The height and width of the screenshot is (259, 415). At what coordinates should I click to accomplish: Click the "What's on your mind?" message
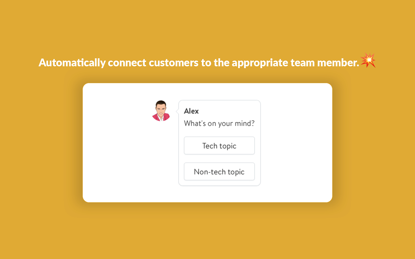click(x=219, y=123)
